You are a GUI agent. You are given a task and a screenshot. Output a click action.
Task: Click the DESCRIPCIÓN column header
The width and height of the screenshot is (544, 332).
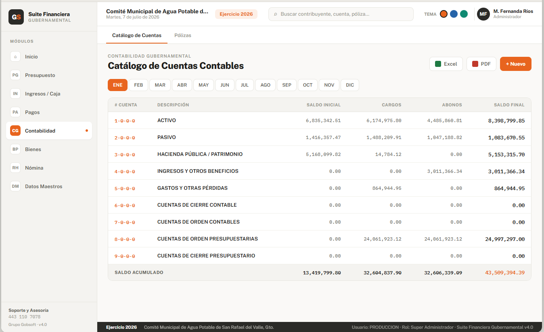click(173, 105)
